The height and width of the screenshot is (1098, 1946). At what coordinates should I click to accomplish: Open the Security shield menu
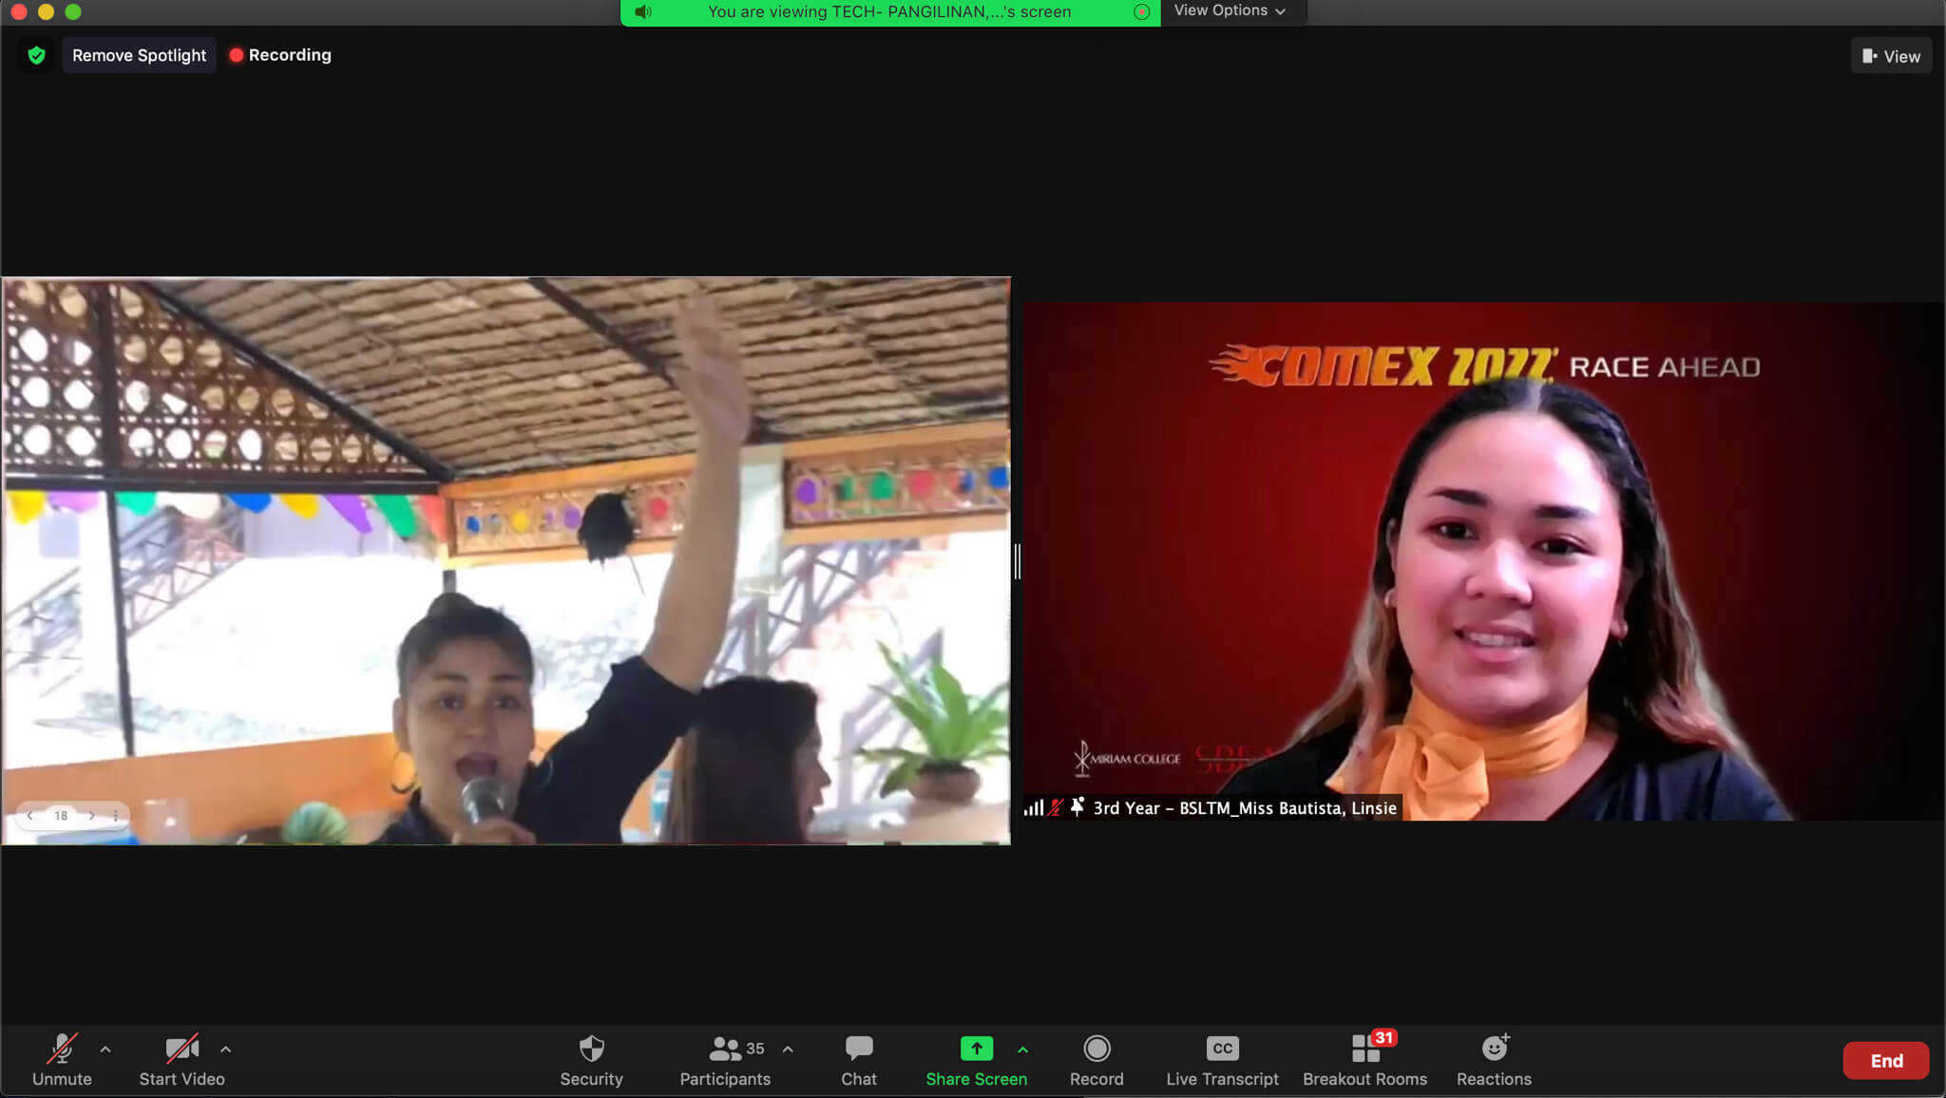[x=591, y=1059]
